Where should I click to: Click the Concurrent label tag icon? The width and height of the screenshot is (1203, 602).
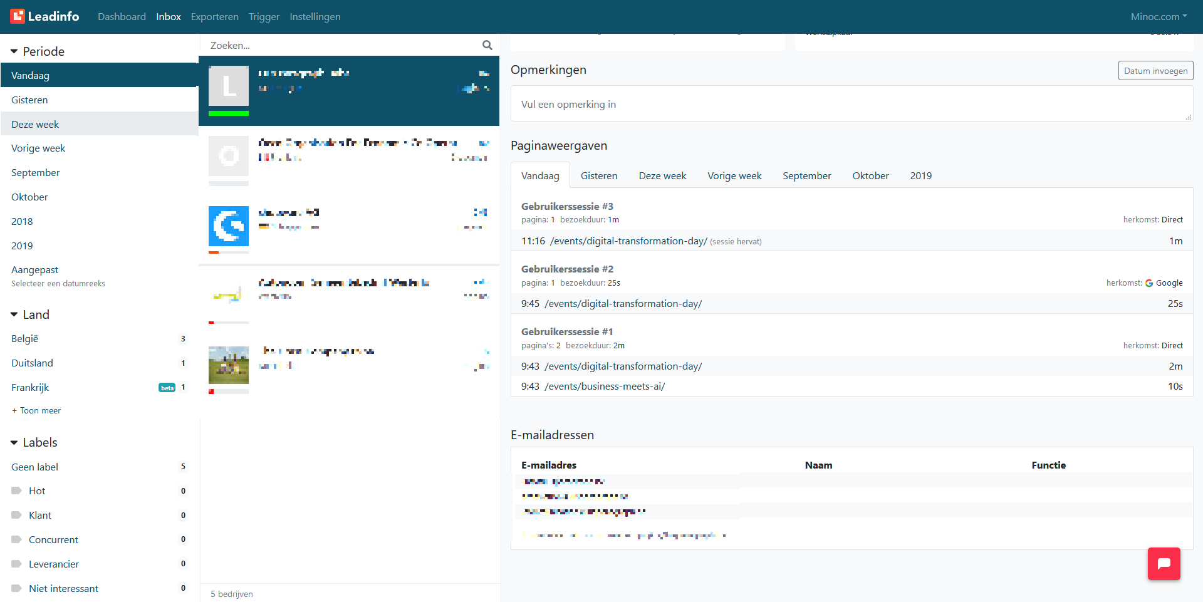[x=16, y=539]
